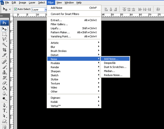Click Convert for Smart Filters
Image resolution: width=164 pixels, height=129 pixels.
74,14
